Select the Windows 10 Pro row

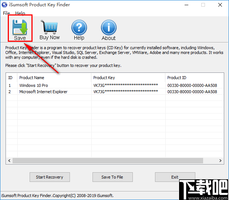[115, 85]
